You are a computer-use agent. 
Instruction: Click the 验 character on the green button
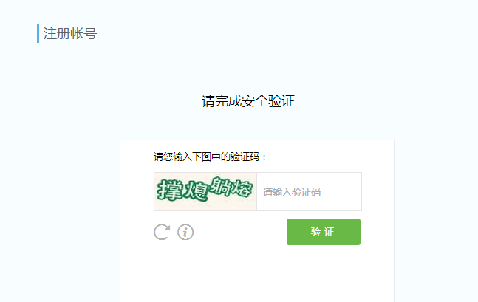click(315, 232)
